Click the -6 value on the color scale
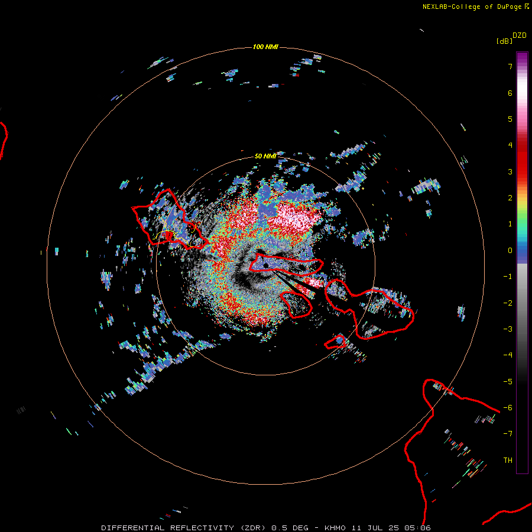Image resolution: width=532 pixels, height=532 pixels. click(x=508, y=408)
